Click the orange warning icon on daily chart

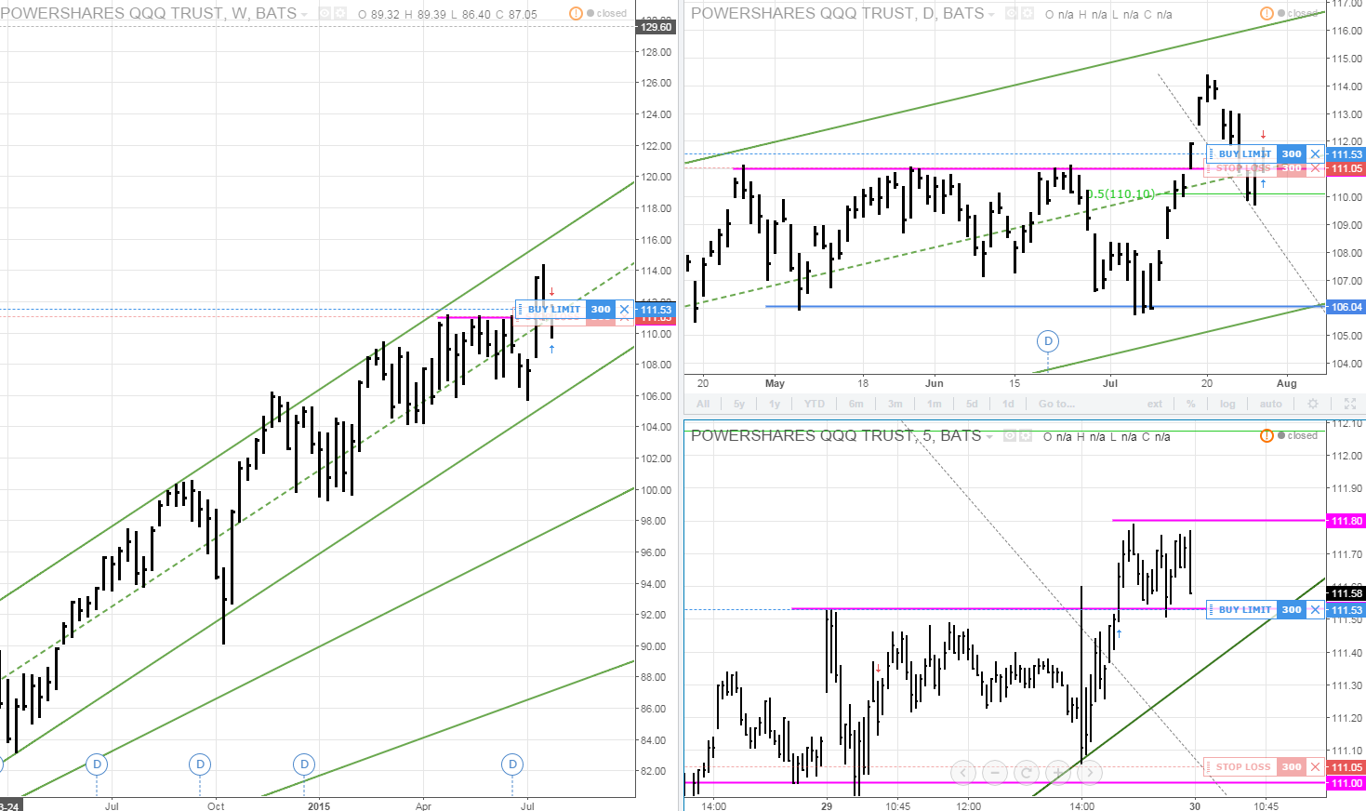(x=1267, y=14)
